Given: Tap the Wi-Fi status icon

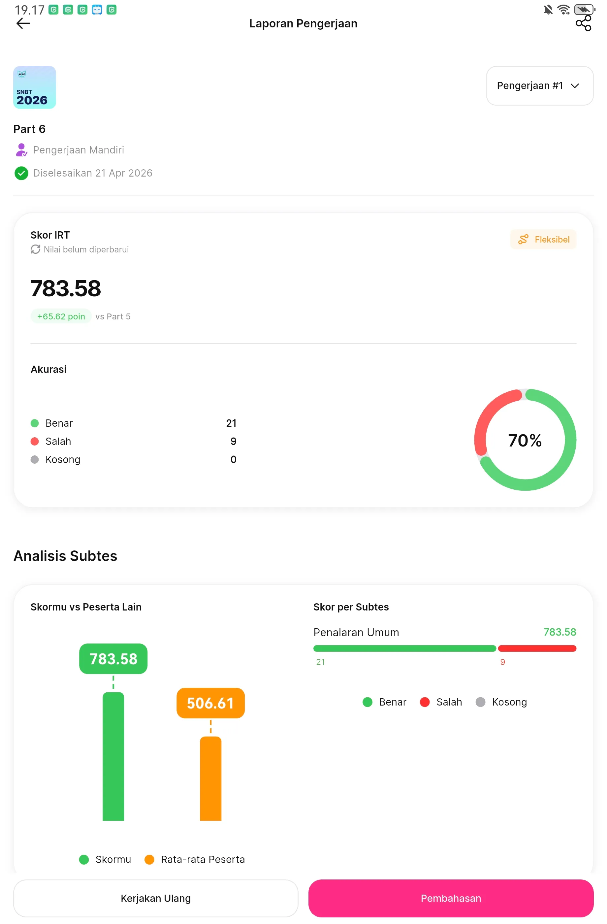Looking at the screenshot, I should (x=563, y=9).
